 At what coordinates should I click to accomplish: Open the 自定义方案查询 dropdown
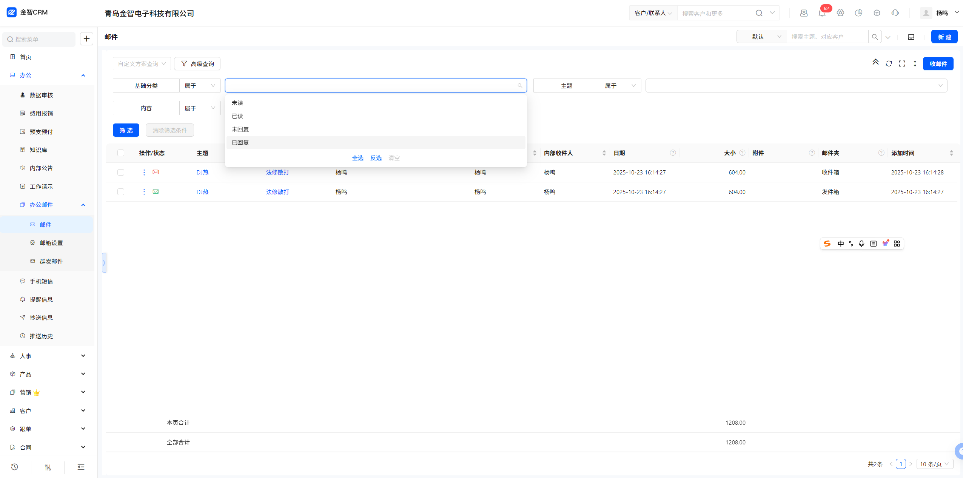pos(142,64)
